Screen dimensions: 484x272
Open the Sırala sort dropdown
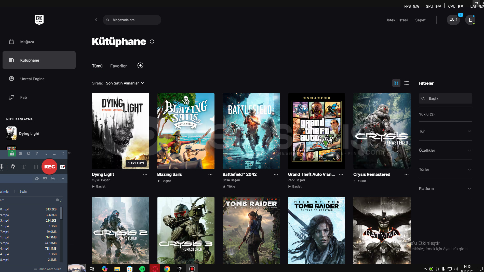(x=125, y=83)
